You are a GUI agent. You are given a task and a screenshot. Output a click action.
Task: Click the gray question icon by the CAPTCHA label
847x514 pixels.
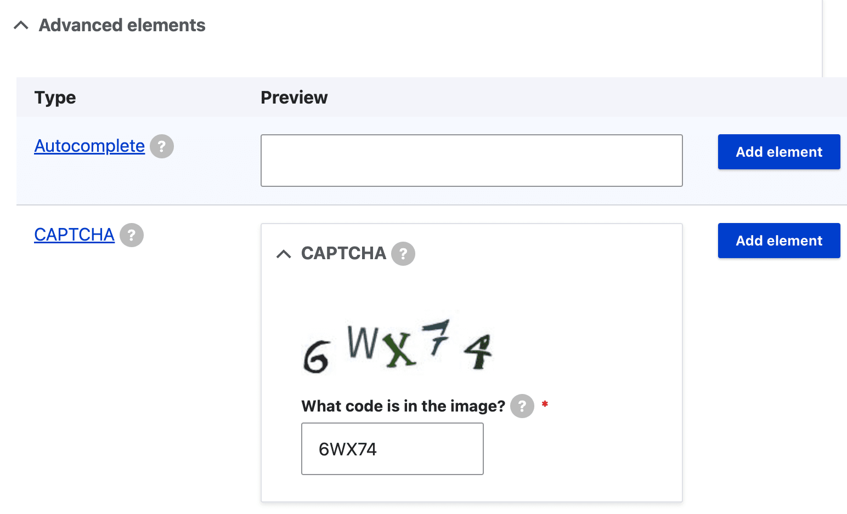pos(132,235)
